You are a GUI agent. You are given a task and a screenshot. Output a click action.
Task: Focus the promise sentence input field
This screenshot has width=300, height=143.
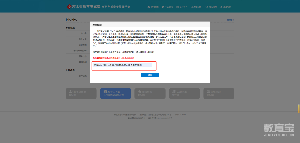[122, 65]
